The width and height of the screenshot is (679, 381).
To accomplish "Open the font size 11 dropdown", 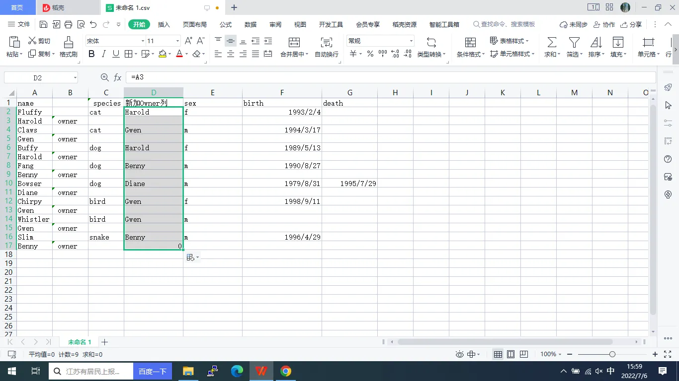I will [177, 41].
